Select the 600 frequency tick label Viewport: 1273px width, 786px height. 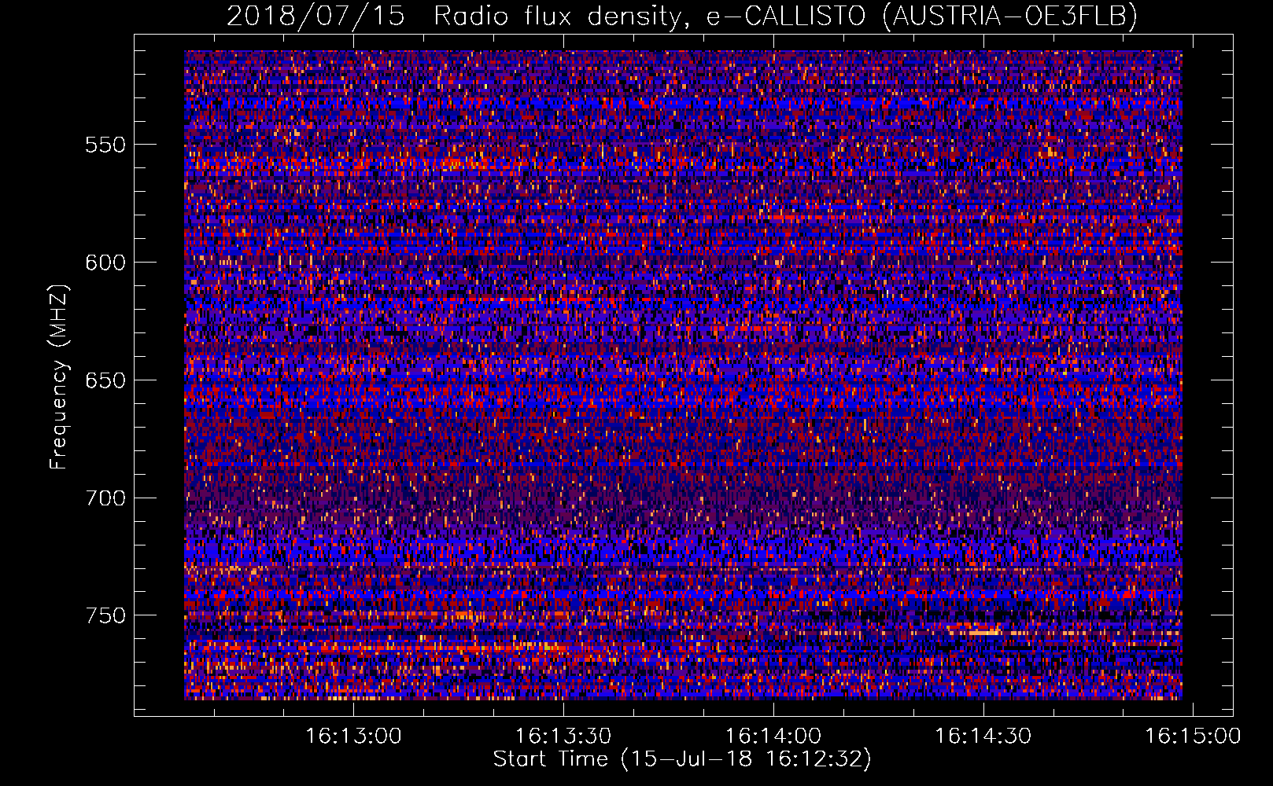(105, 263)
